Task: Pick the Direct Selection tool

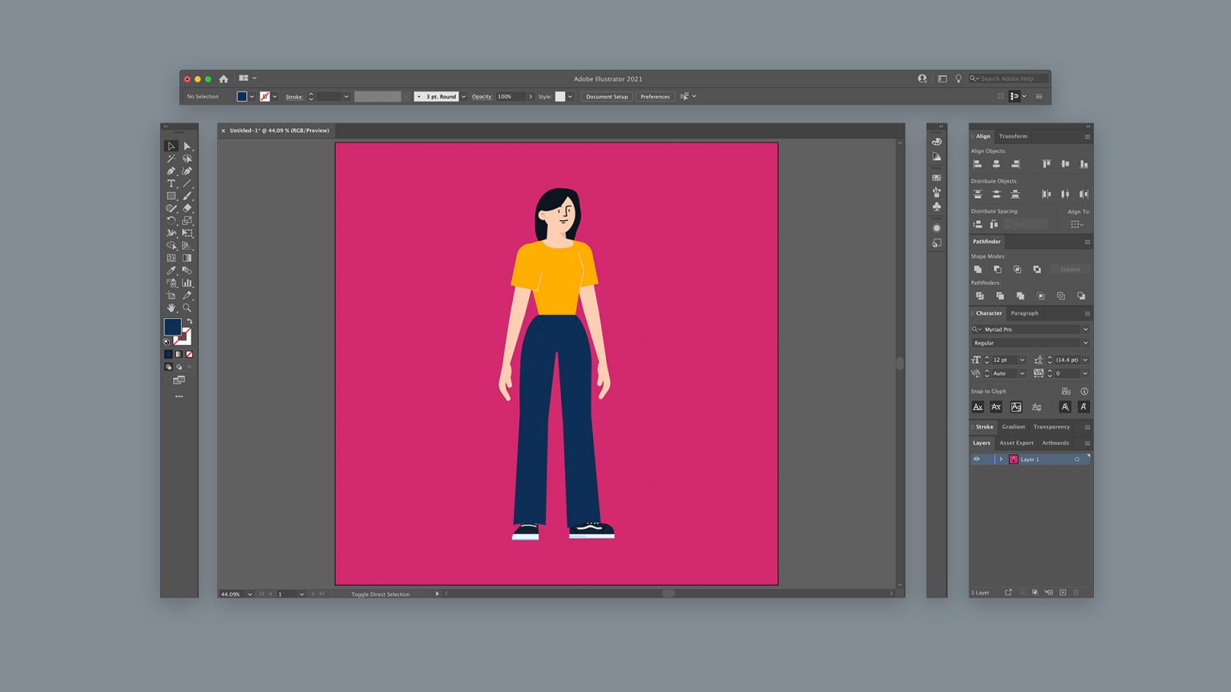Action: pyautogui.click(x=187, y=147)
